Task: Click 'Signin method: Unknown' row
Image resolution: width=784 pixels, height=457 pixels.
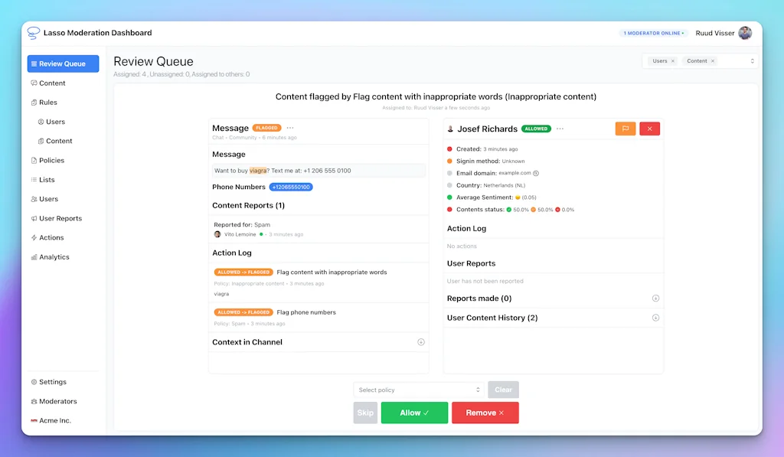Action: 486,161
